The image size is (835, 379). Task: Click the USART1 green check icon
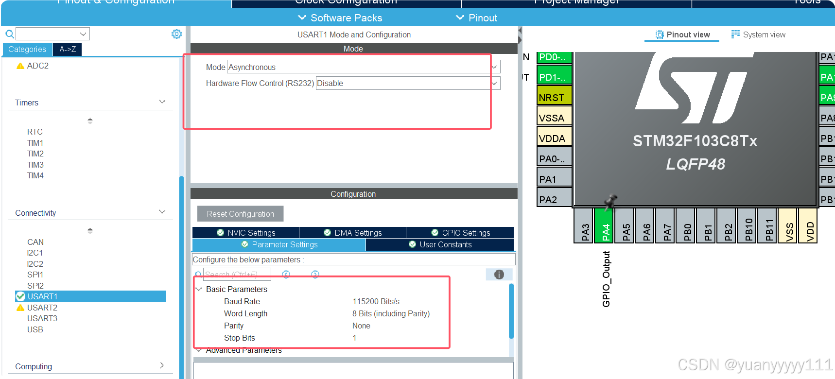[x=20, y=296]
